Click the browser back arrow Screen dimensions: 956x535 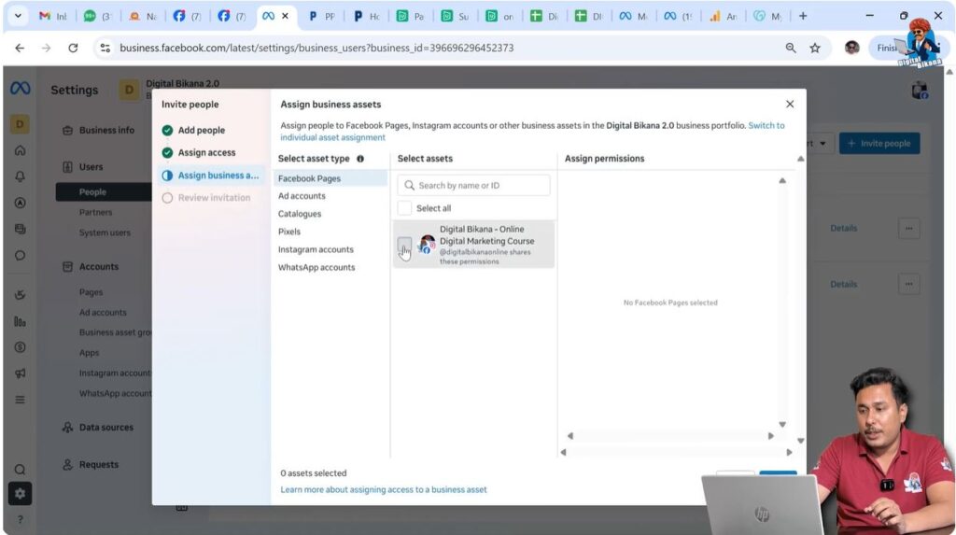click(x=21, y=48)
